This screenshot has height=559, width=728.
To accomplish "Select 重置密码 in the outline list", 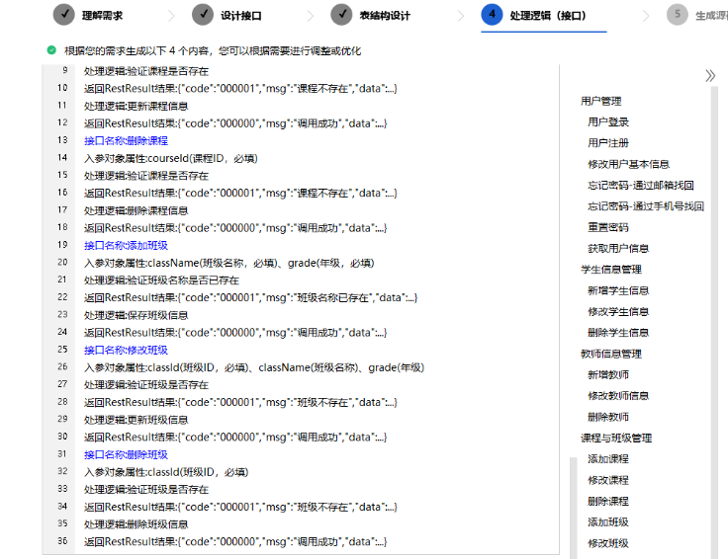I will [607, 227].
